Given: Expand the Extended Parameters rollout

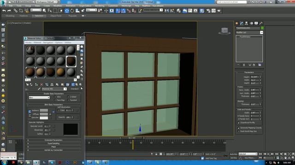Looking at the screenshot, I should coord(53,140).
